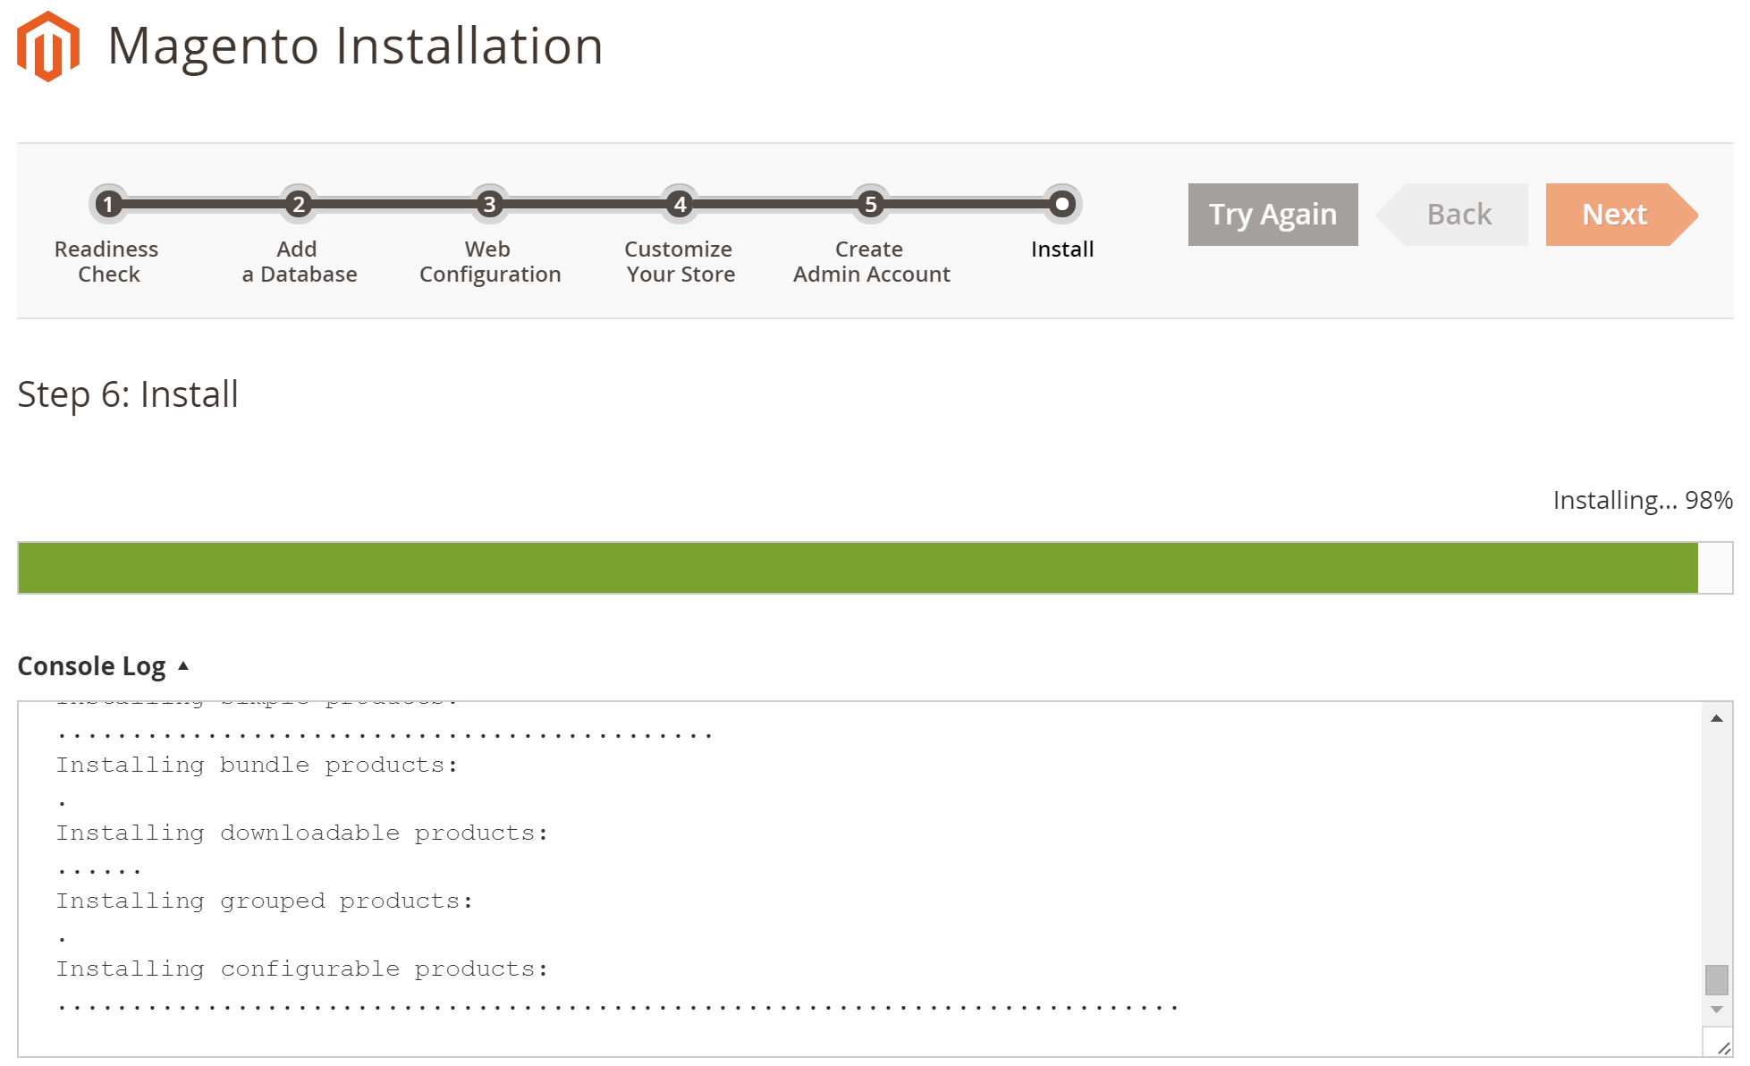Proceed with the Next button

pos(1613,215)
